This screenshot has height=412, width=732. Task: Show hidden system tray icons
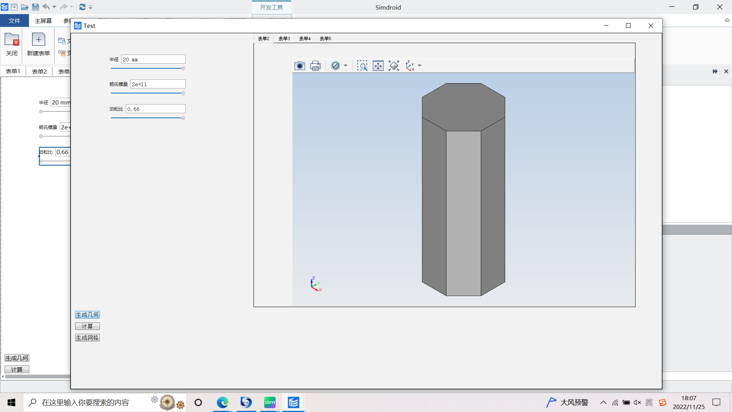(604, 402)
